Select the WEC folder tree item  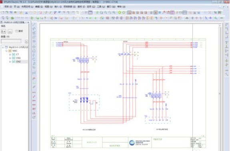(x=15, y=51)
